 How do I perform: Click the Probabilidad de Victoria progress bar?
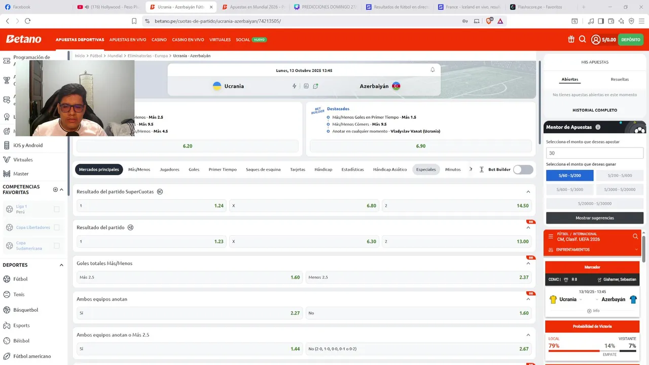(x=592, y=351)
